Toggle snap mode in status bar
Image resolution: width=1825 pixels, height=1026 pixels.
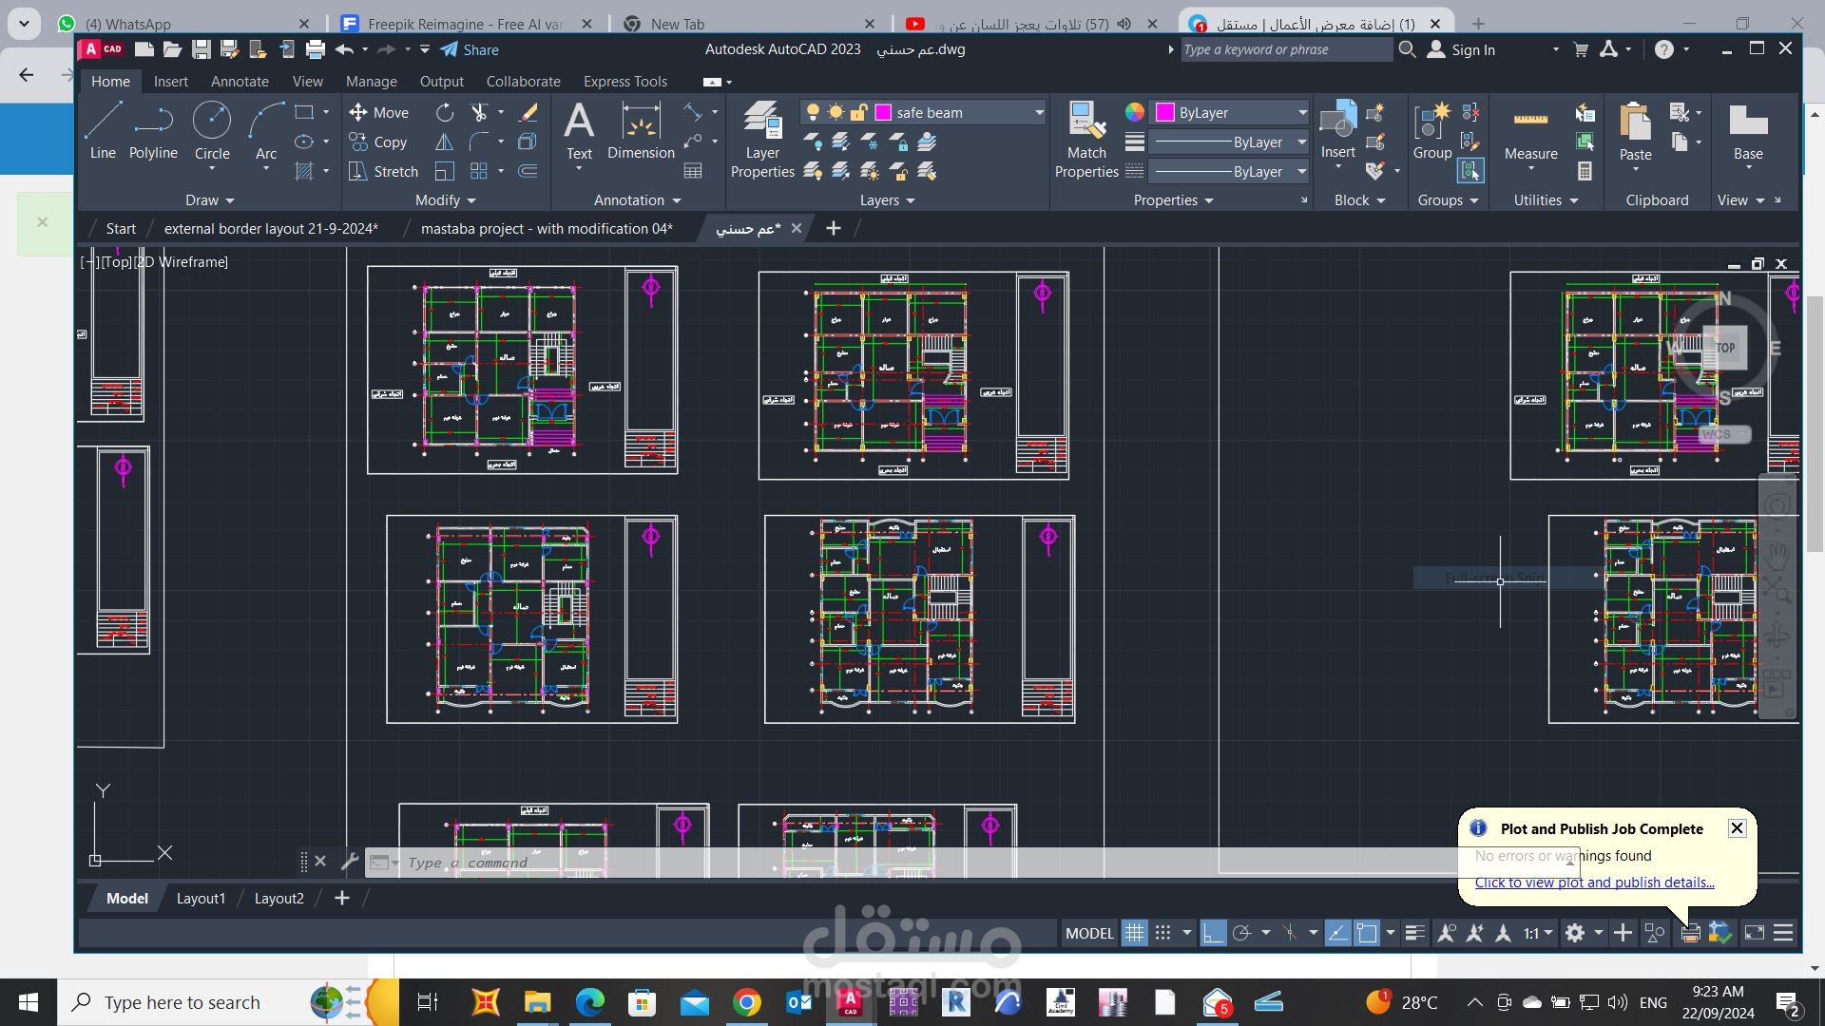click(1162, 933)
